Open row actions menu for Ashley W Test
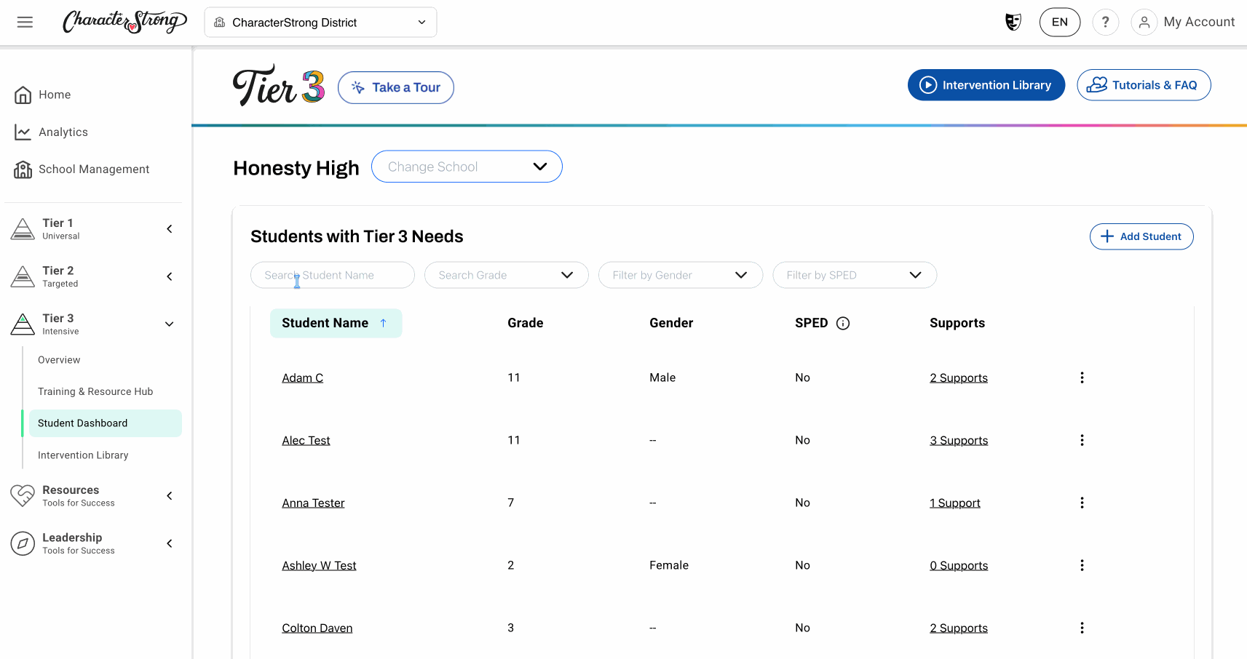The width and height of the screenshot is (1247, 659). coord(1082,565)
